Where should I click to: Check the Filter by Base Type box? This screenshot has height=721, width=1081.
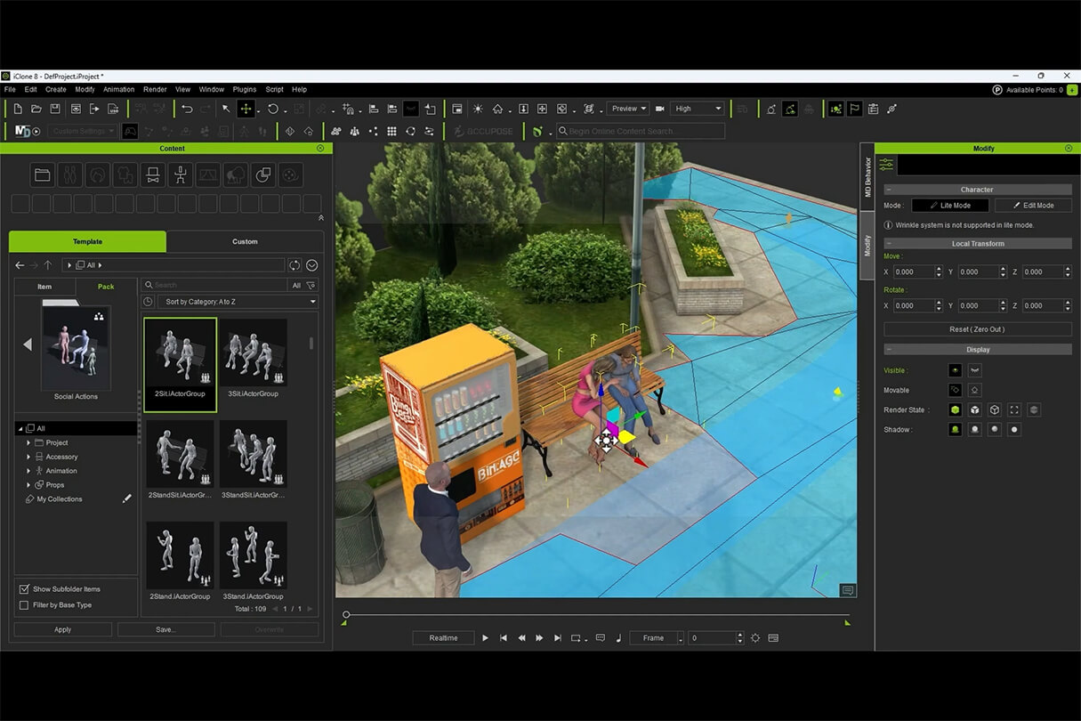coord(24,605)
